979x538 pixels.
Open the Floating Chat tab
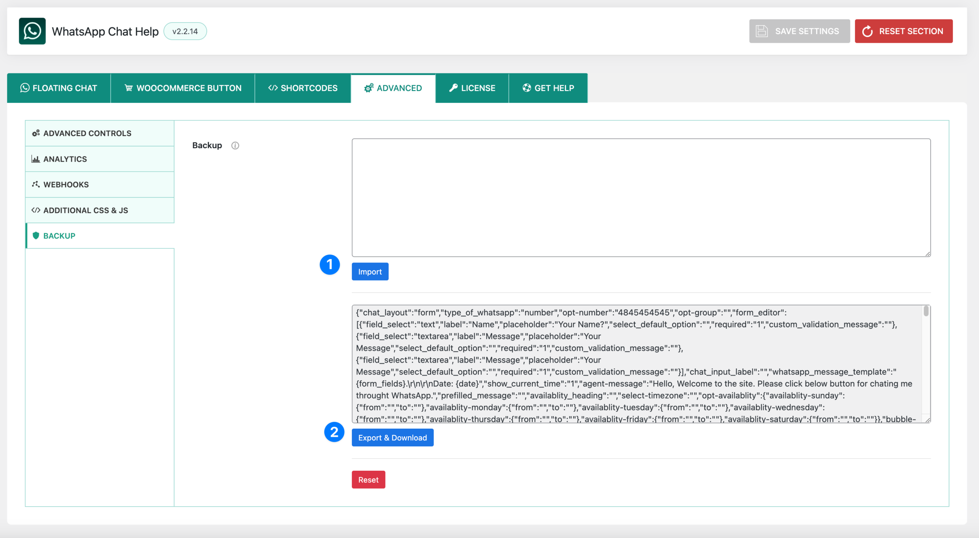[59, 88]
